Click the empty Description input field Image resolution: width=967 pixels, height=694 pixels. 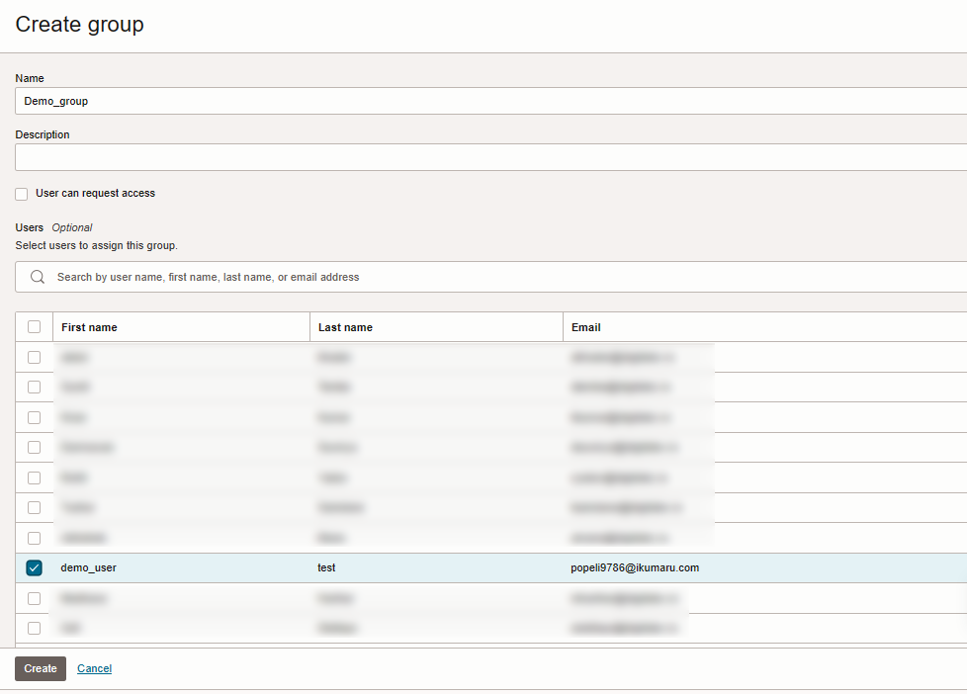pyautogui.click(x=489, y=157)
